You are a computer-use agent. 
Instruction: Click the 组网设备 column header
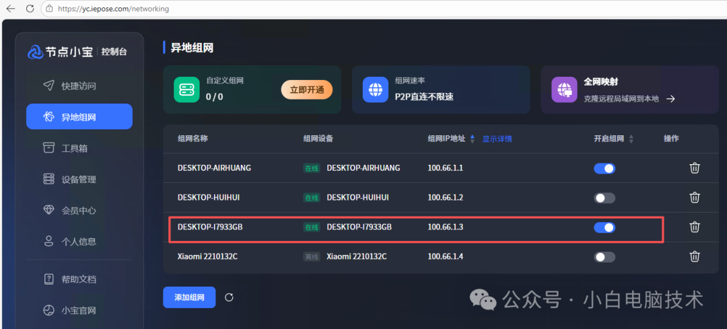pos(318,139)
